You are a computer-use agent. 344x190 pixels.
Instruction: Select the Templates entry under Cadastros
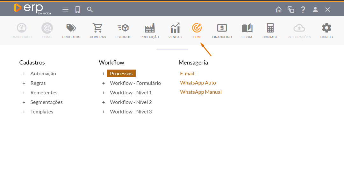(x=42, y=112)
